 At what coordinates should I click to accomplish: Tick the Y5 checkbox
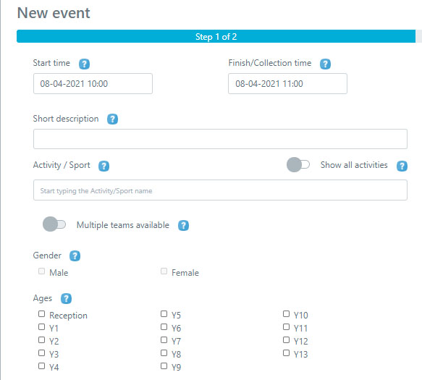click(x=164, y=314)
